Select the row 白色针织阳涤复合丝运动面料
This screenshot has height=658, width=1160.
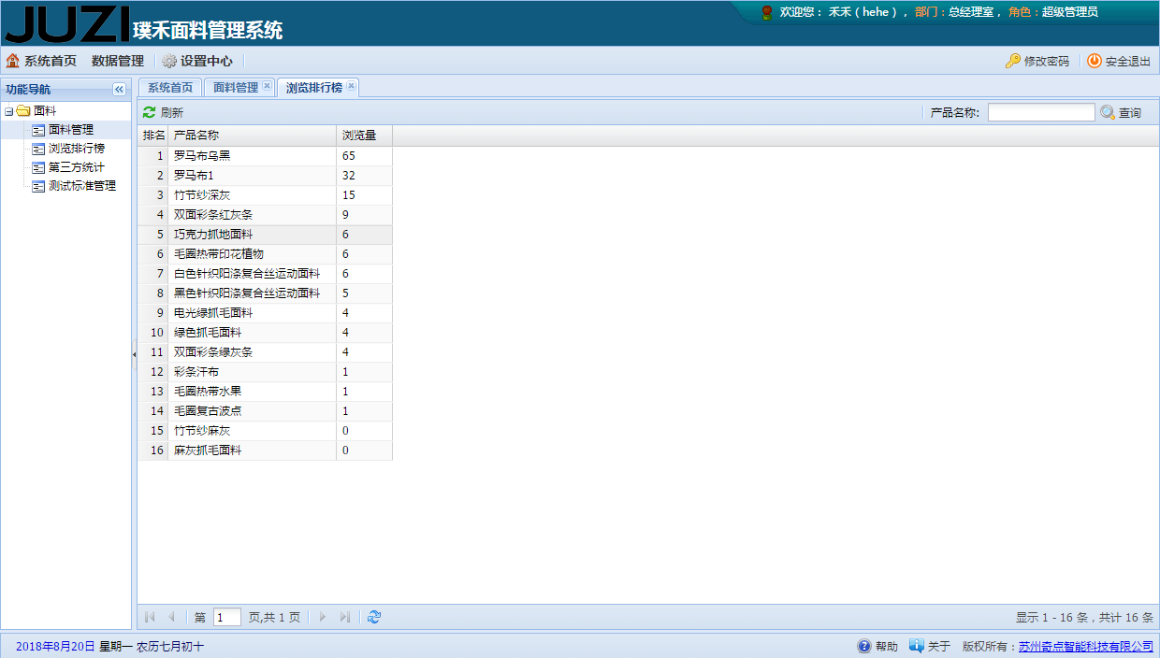(x=265, y=274)
